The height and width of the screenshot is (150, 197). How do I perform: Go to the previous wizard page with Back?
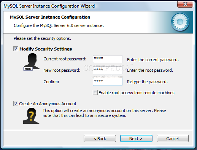point(100,139)
